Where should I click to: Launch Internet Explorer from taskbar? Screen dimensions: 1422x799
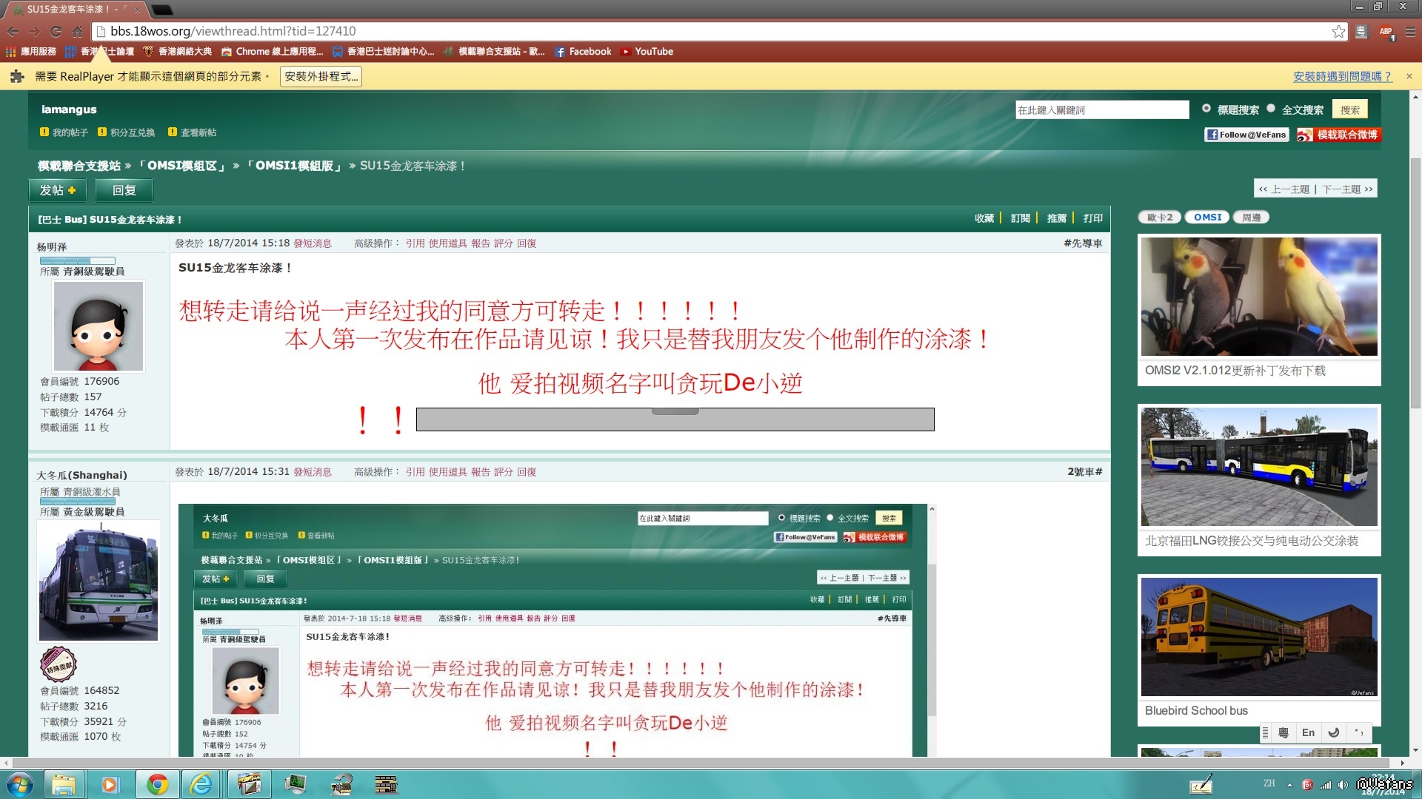(201, 784)
